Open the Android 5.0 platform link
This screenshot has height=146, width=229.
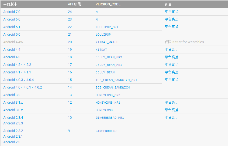point(12,35)
